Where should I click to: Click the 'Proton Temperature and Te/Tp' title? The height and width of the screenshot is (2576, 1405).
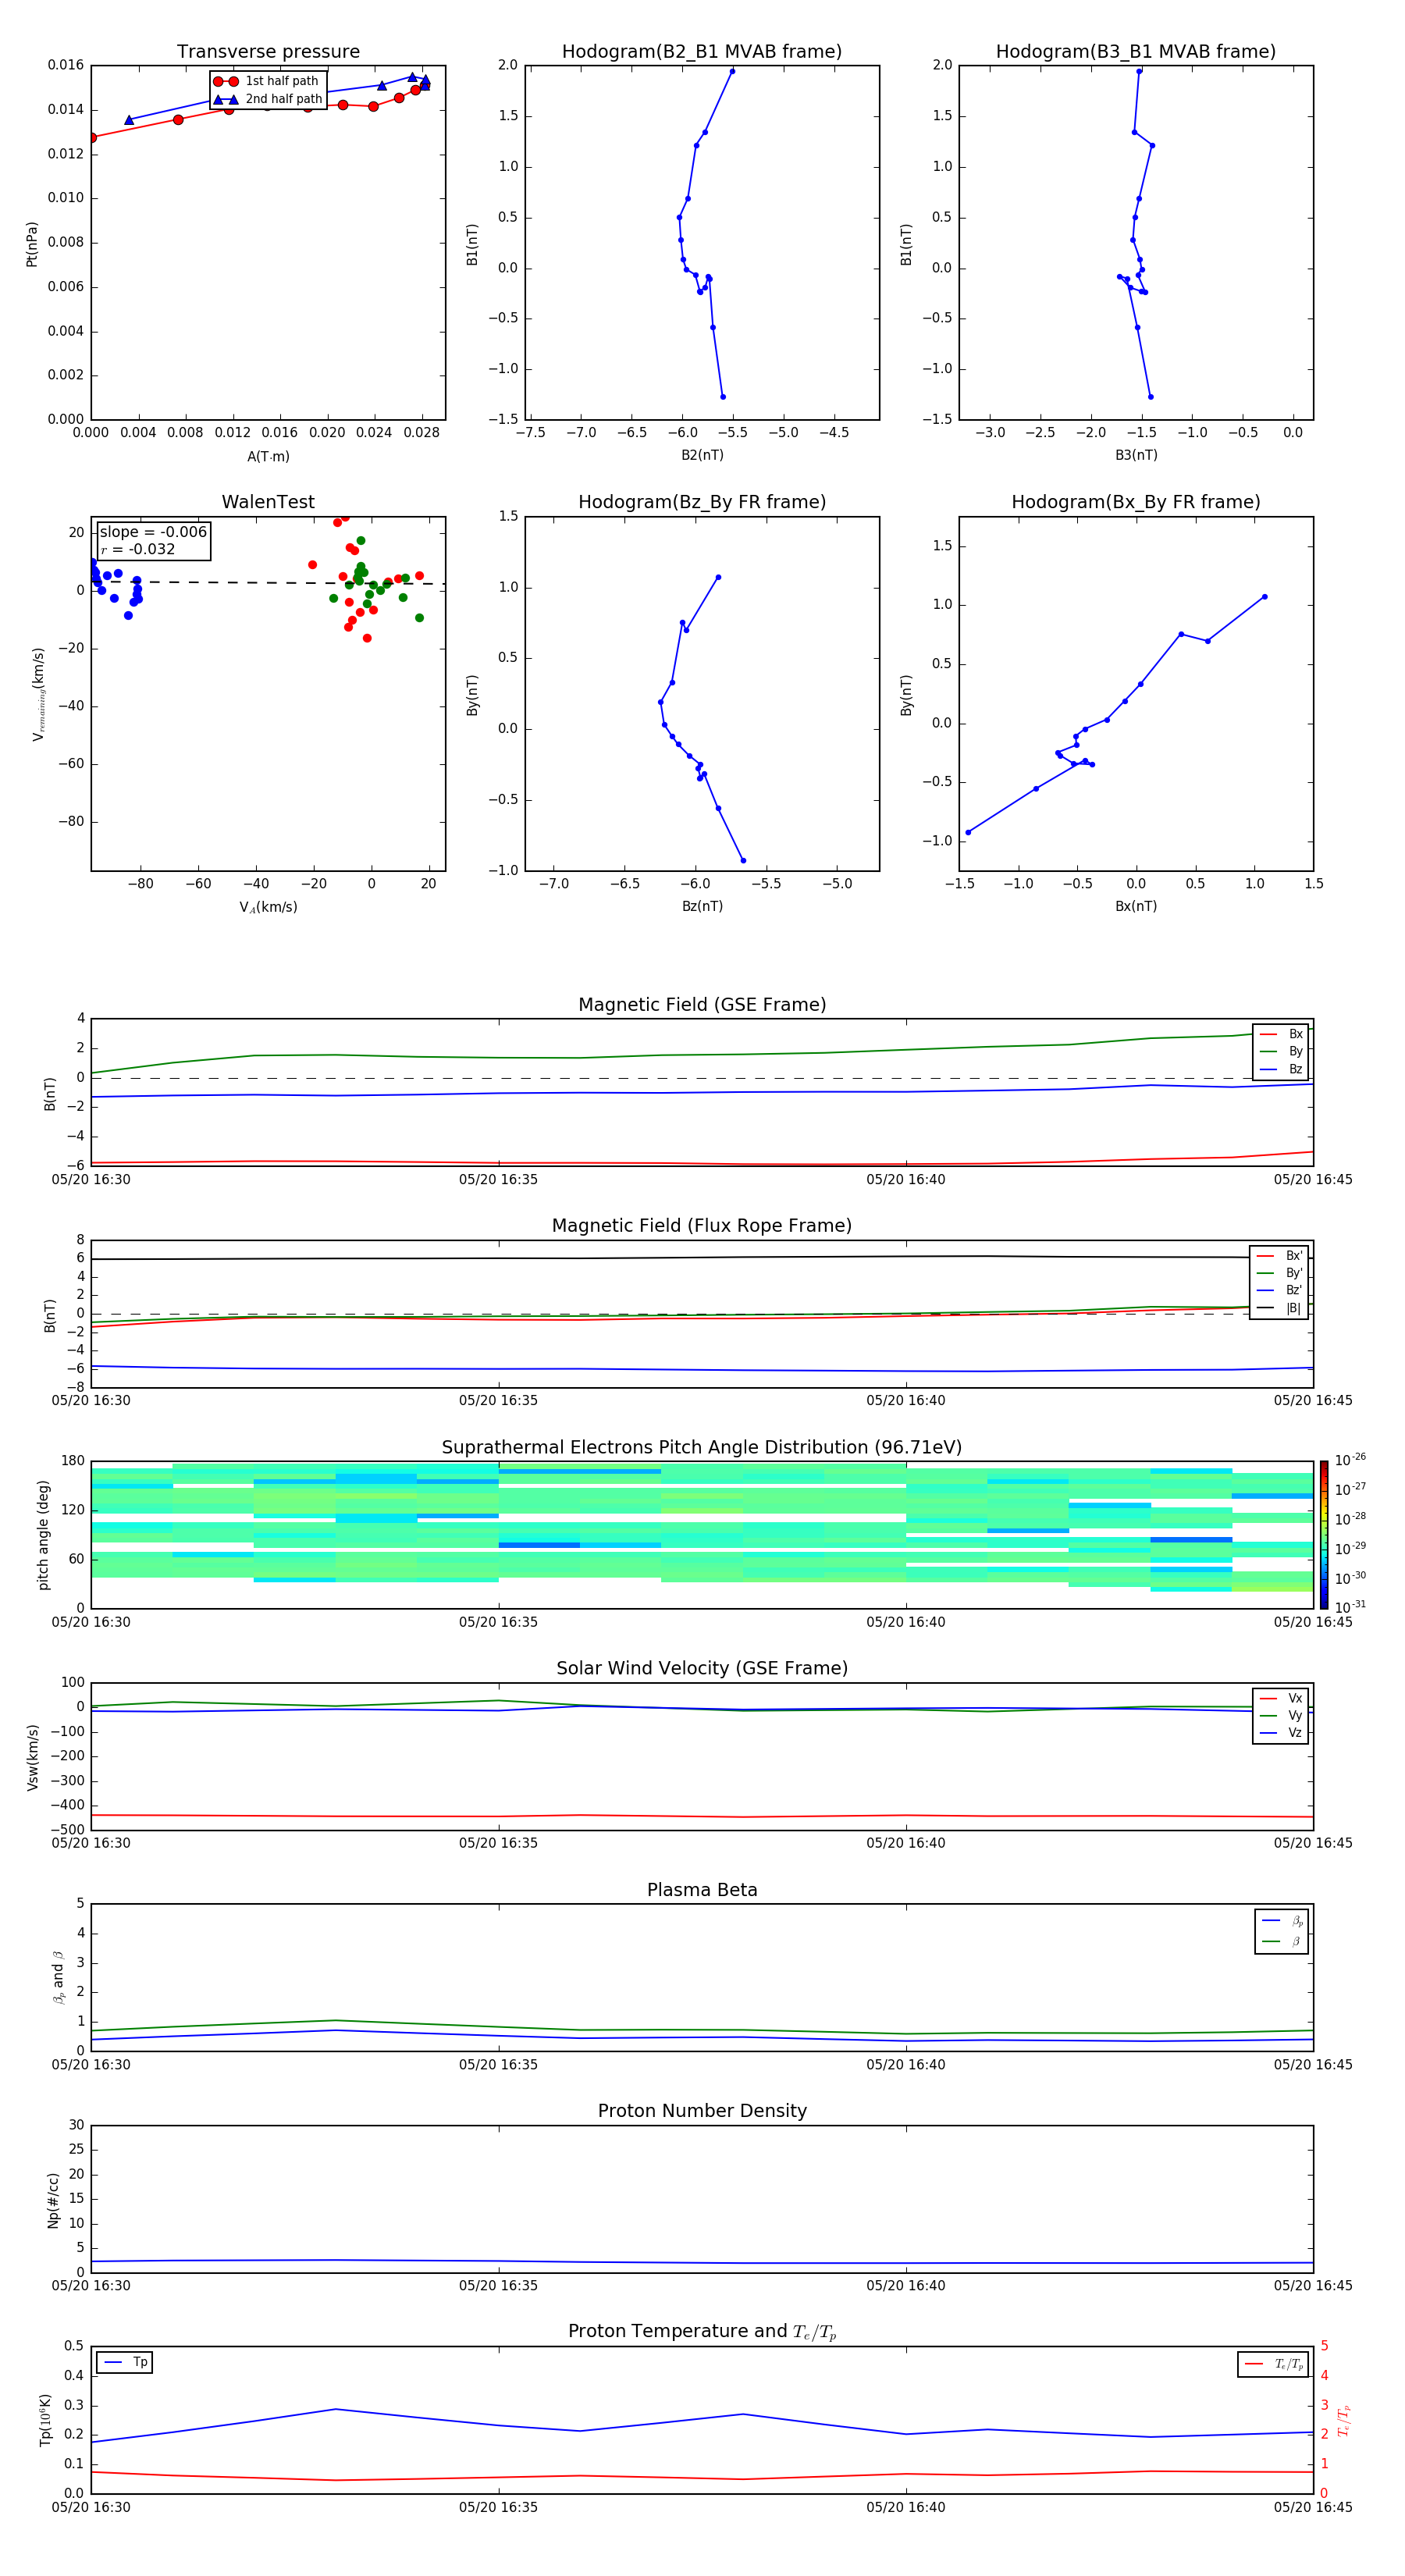tap(702, 2332)
